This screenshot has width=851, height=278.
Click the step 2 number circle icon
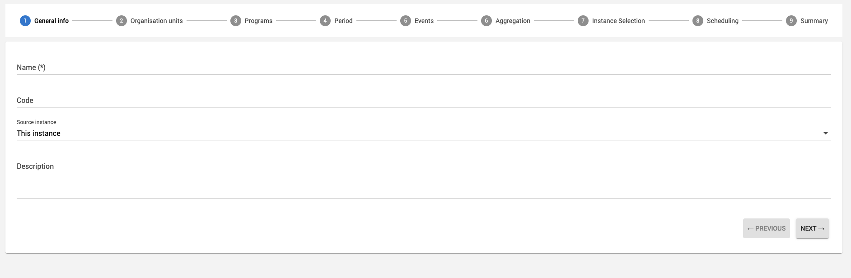coord(121,21)
